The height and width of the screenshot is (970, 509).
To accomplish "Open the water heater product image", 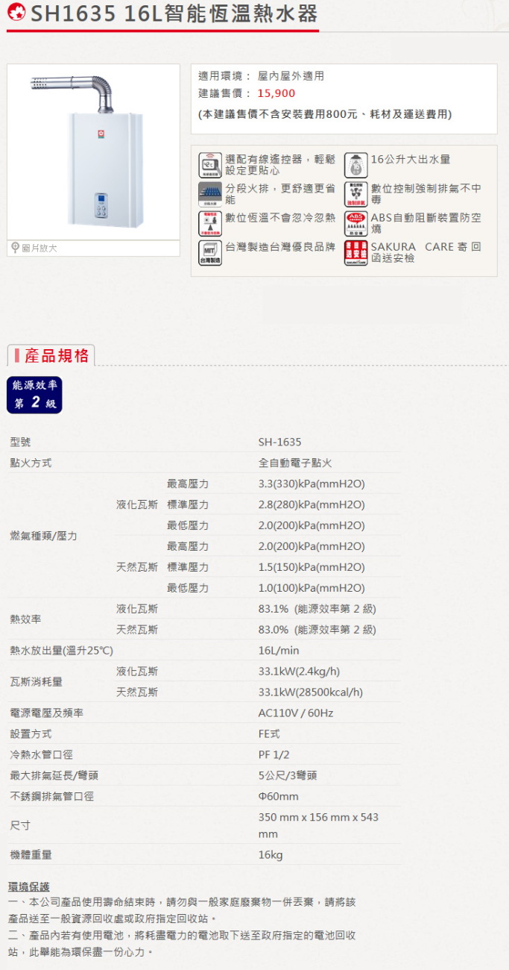I will point(93,151).
